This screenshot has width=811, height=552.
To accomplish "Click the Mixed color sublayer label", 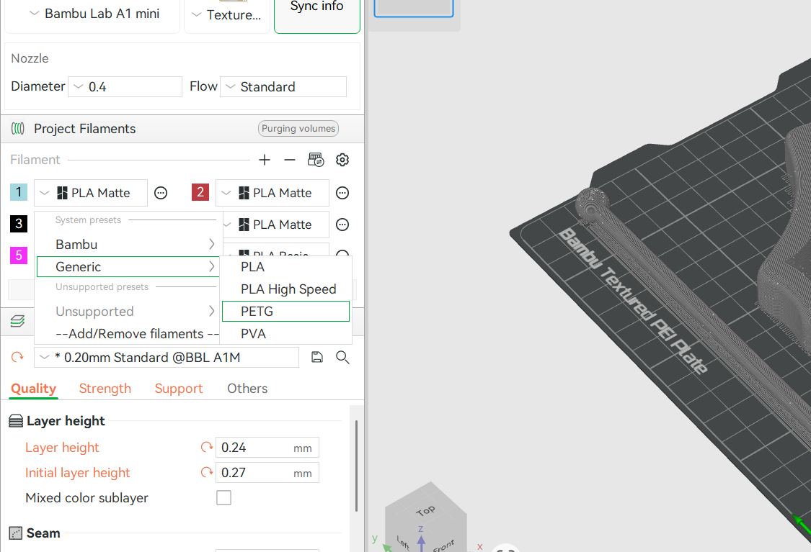I will 87,498.
